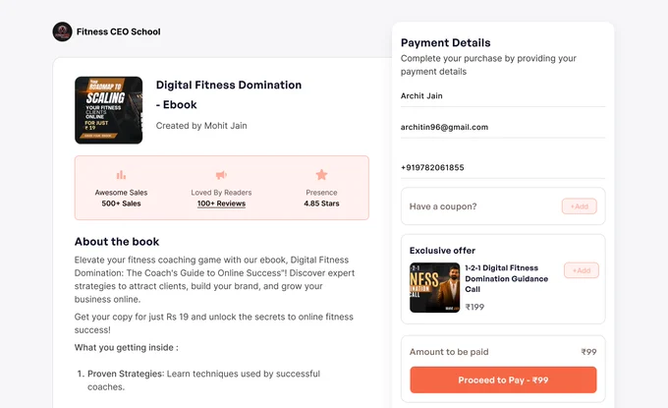This screenshot has width=668, height=408.
Task: Click the Fitness CEO School title
Action: point(119,31)
